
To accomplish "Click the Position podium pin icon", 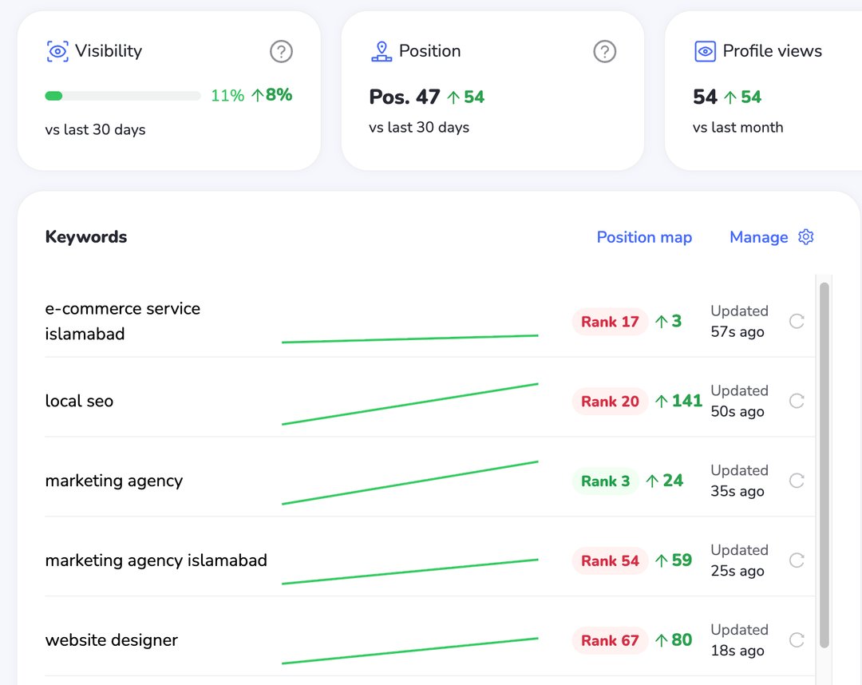I will (x=382, y=52).
